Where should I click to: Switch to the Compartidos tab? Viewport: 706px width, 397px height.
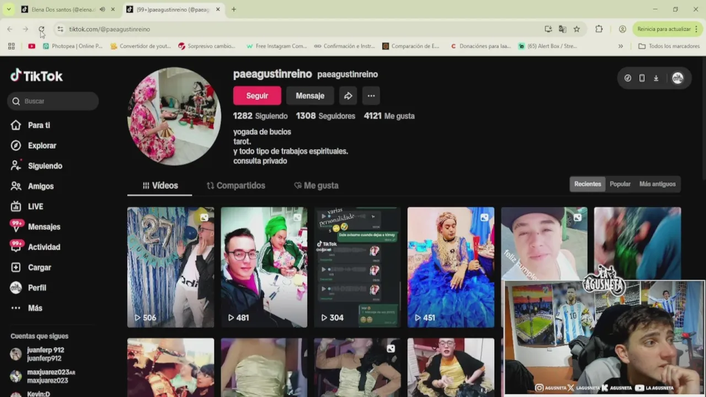click(236, 186)
